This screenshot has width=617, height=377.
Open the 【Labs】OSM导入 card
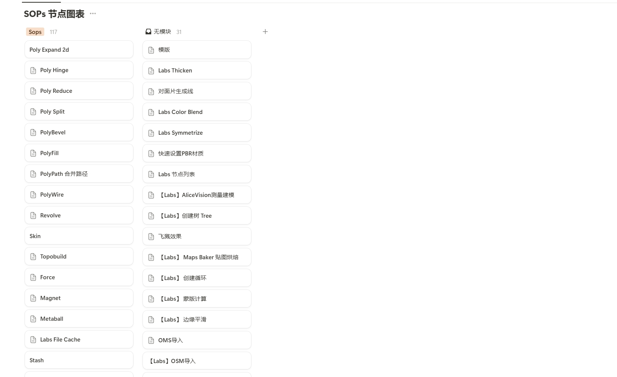197,361
